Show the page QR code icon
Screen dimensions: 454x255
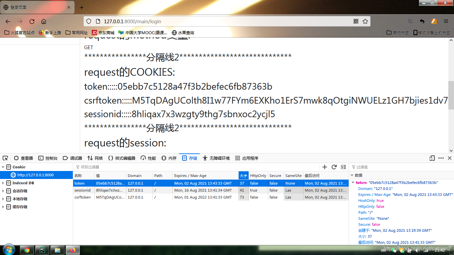tap(356, 21)
